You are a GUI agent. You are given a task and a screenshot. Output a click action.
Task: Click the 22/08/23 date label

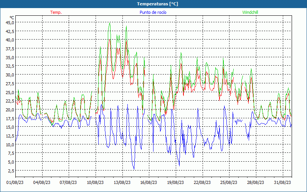[x=202, y=182]
